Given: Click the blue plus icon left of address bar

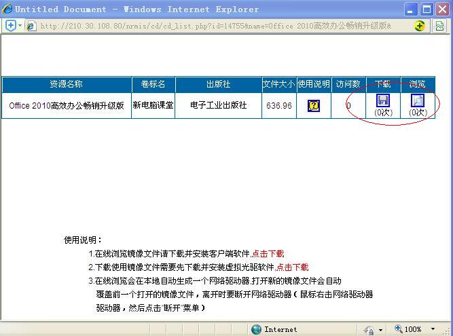Looking at the screenshot, I should coord(11,26).
